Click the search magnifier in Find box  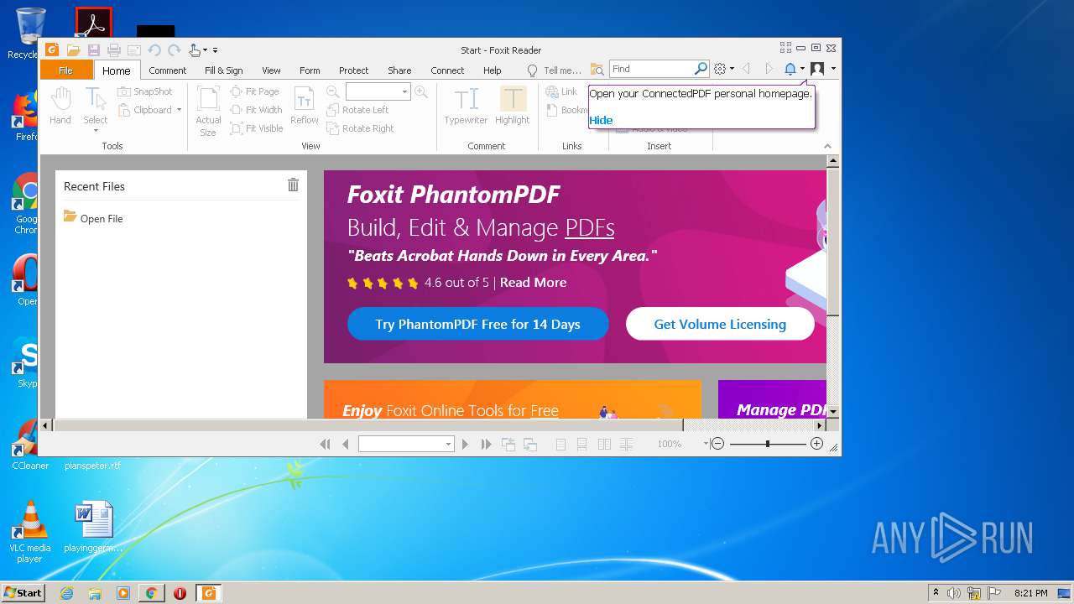click(x=701, y=69)
